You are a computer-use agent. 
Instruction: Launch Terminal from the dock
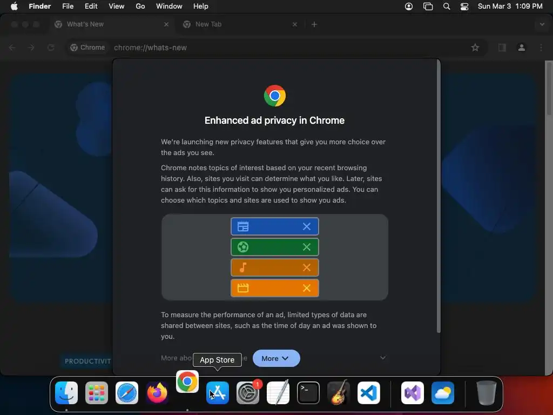[x=308, y=393]
